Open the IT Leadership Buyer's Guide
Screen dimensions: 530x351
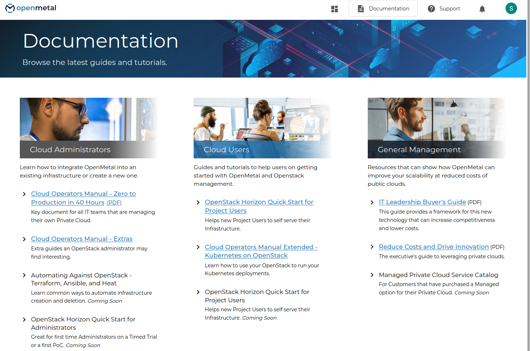pos(422,202)
